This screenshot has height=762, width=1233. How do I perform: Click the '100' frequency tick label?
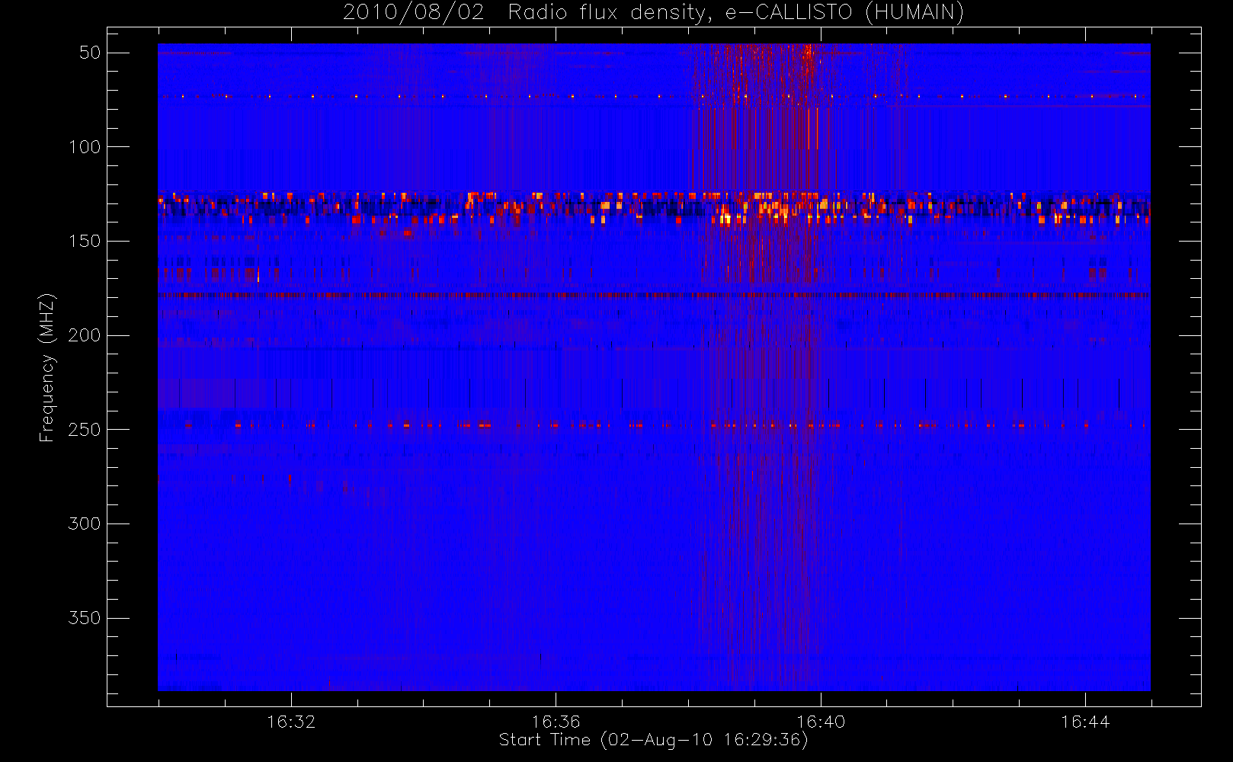pos(85,146)
